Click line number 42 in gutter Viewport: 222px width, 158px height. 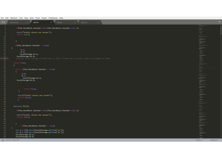click(5, 106)
